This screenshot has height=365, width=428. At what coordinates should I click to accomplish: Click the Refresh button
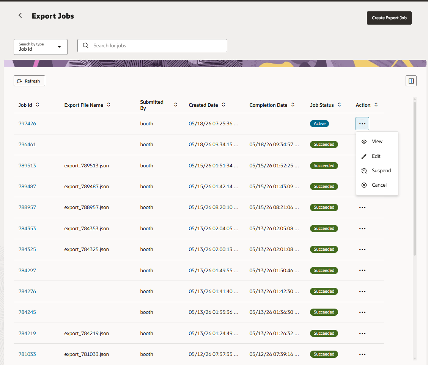pos(29,81)
